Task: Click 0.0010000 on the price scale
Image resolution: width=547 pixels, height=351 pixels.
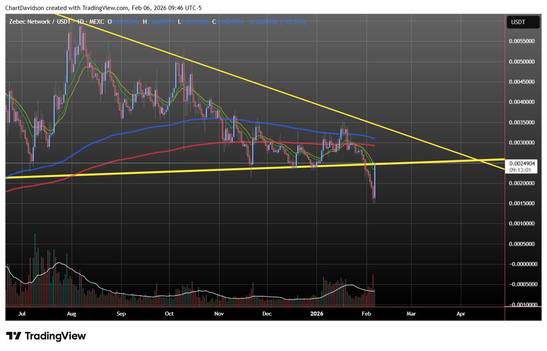Action: [x=522, y=223]
